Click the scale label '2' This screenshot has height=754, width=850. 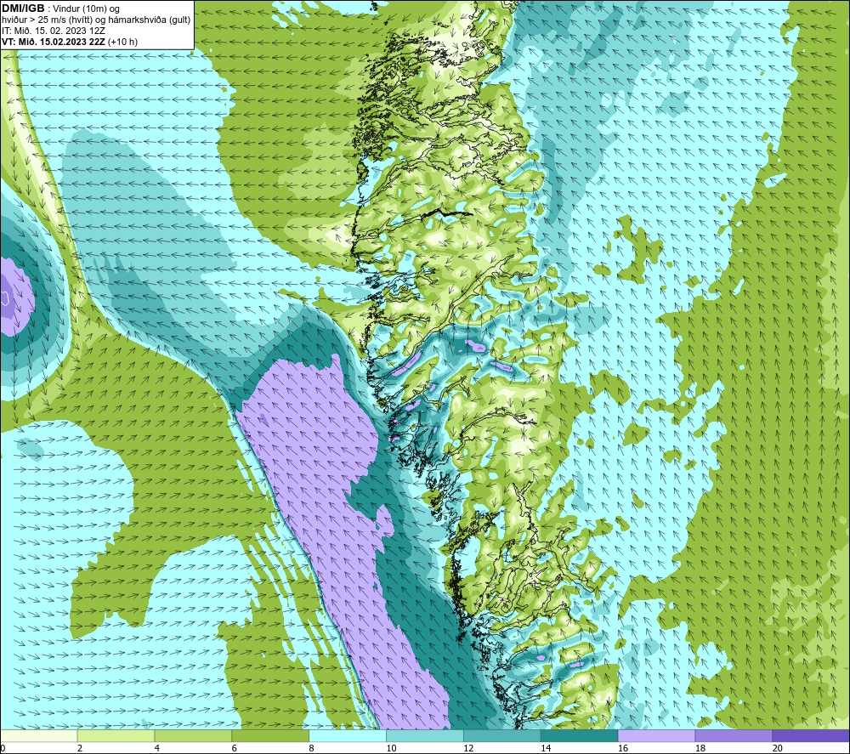80,748
